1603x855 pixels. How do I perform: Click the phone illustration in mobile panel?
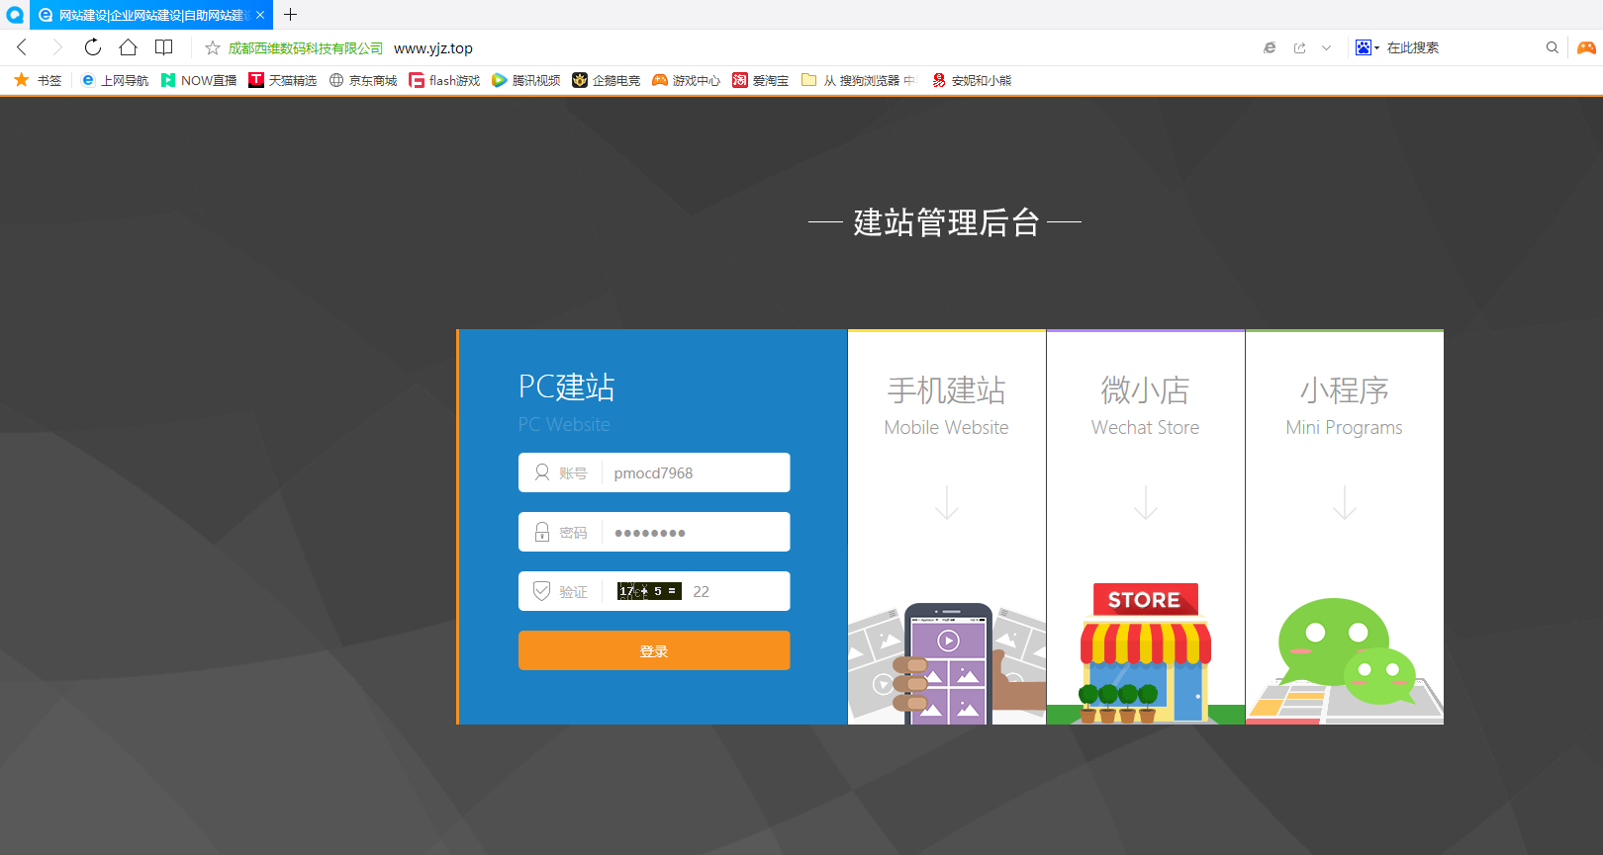click(x=947, y=664)
